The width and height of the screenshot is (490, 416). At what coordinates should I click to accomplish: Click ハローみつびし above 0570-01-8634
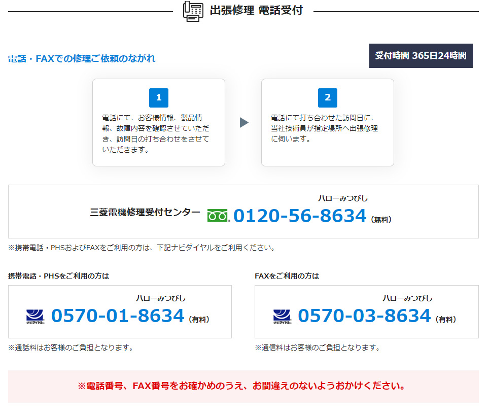pos(161,298)
